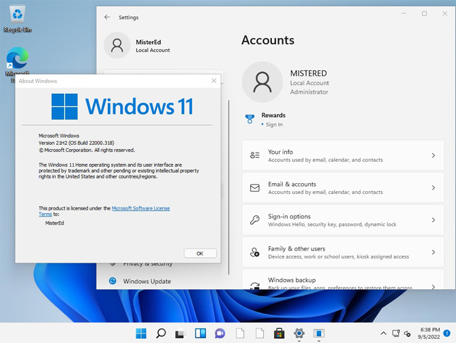Screen dimensions: 456x343
Task: Click the second blank document taskbar icon
Action: pyautogui.click(x=260, y=333)
